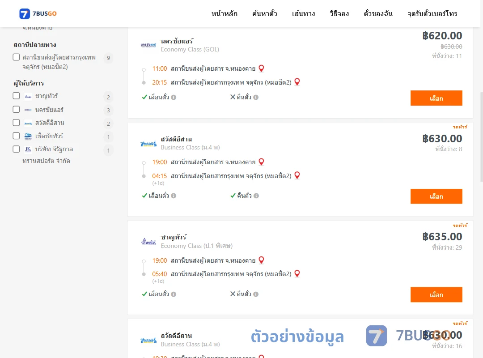This screenshot has width=483, height=358.
Task: Open เส้นทาง in the top navigation
Action: click(x=303, y=13)
